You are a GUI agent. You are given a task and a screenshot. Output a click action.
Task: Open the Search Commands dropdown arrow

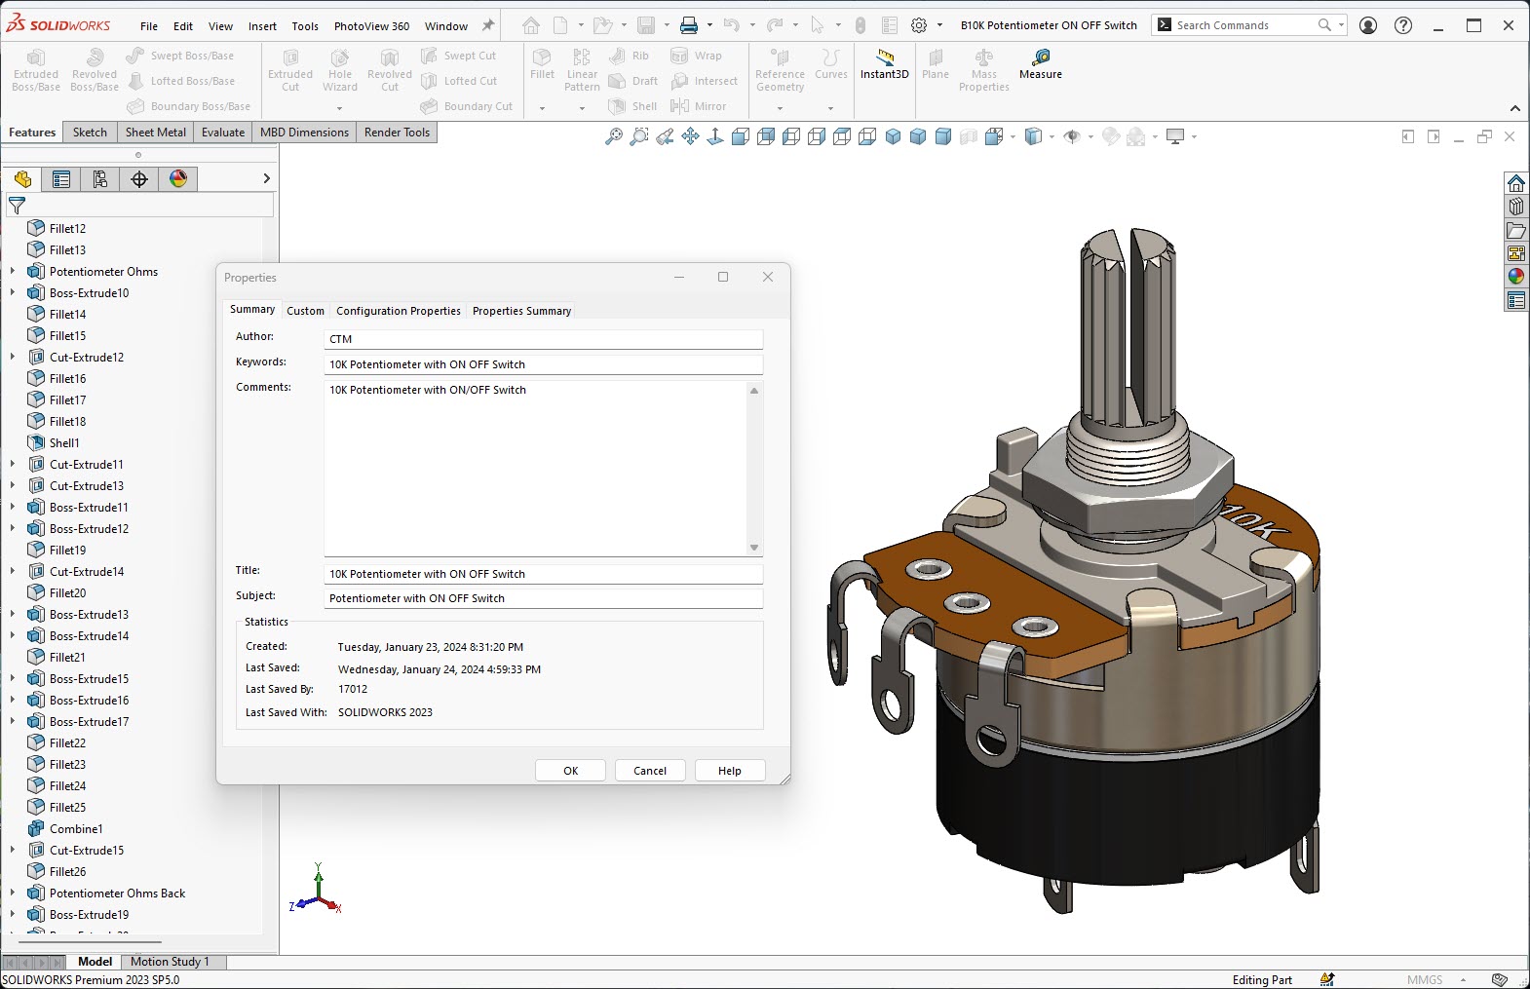click(x=1341, y=25)
